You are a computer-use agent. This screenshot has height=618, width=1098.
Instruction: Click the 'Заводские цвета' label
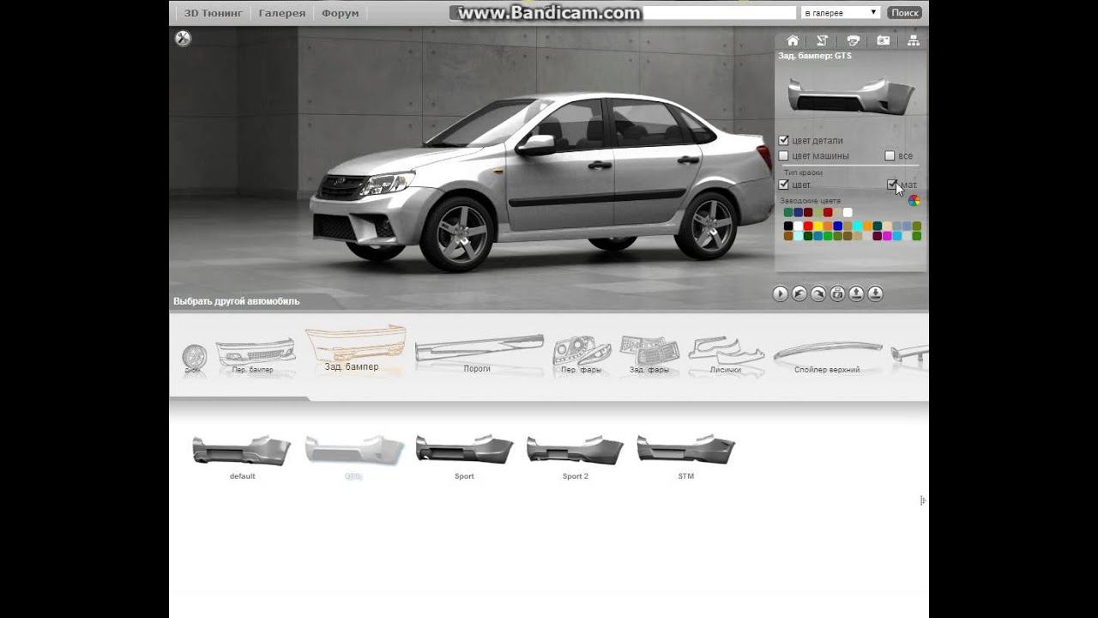[x=810, y=201]
